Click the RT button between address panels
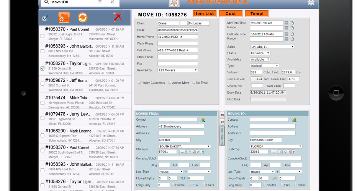Image resolution: width=360 pixels, height=191 pixels. [222, 122]
